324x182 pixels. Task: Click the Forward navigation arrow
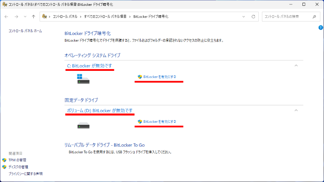17,17
